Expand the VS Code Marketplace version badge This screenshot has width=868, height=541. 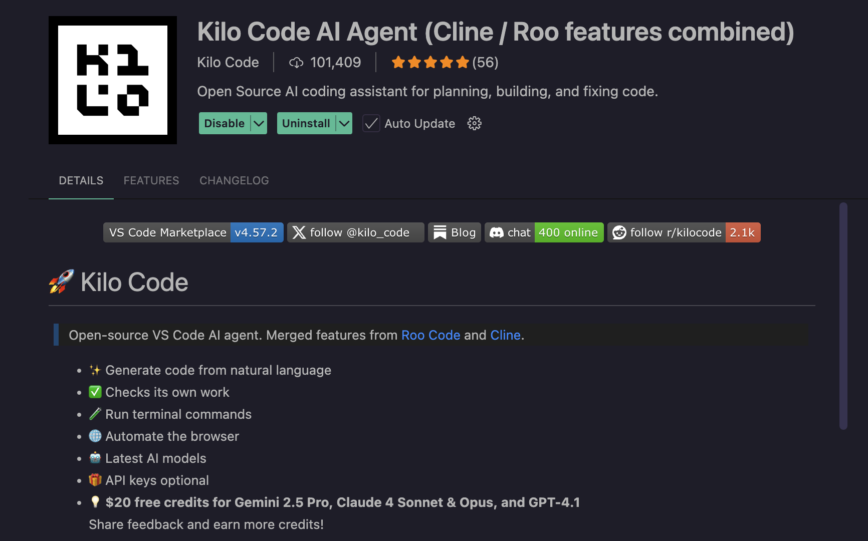click(x=257, y=232)
